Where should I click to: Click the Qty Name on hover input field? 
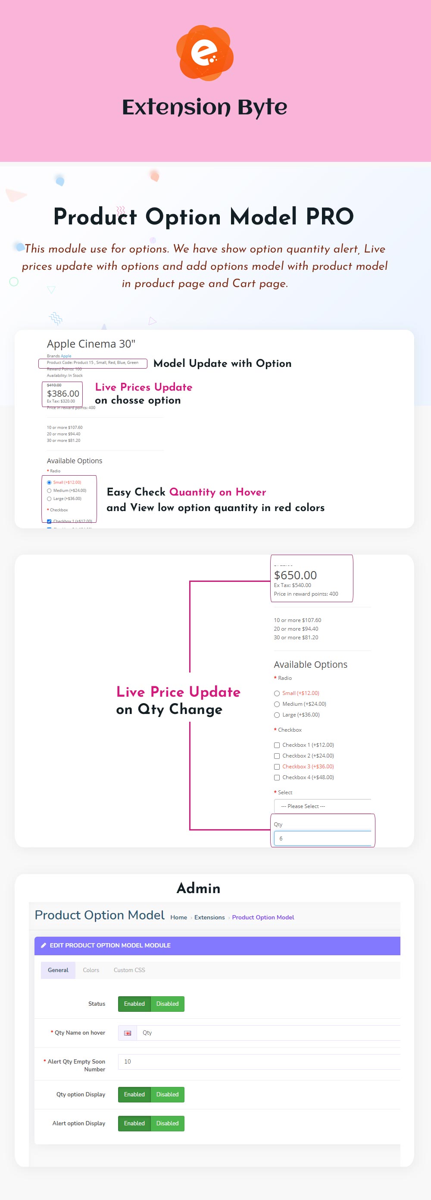point(269,1033)
